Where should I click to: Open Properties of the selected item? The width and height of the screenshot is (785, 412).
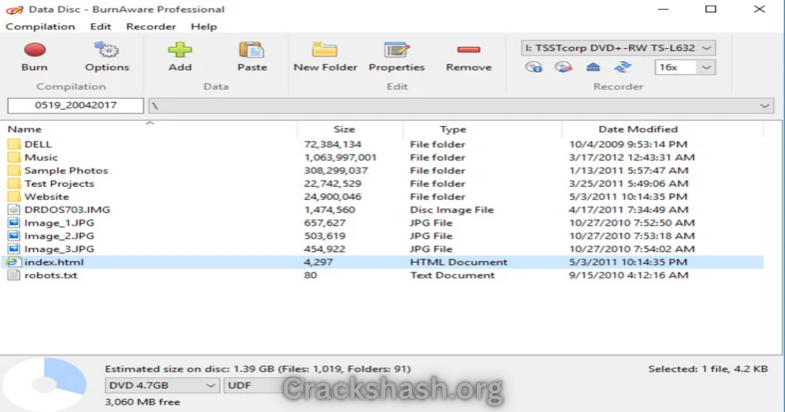(396, 50)
